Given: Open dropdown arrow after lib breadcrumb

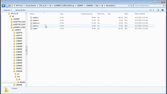Looking at the screenshot, I should tap(104, 6).
